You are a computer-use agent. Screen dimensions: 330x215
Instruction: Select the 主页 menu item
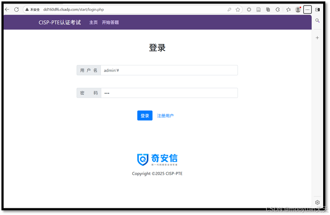coord(93,22)
